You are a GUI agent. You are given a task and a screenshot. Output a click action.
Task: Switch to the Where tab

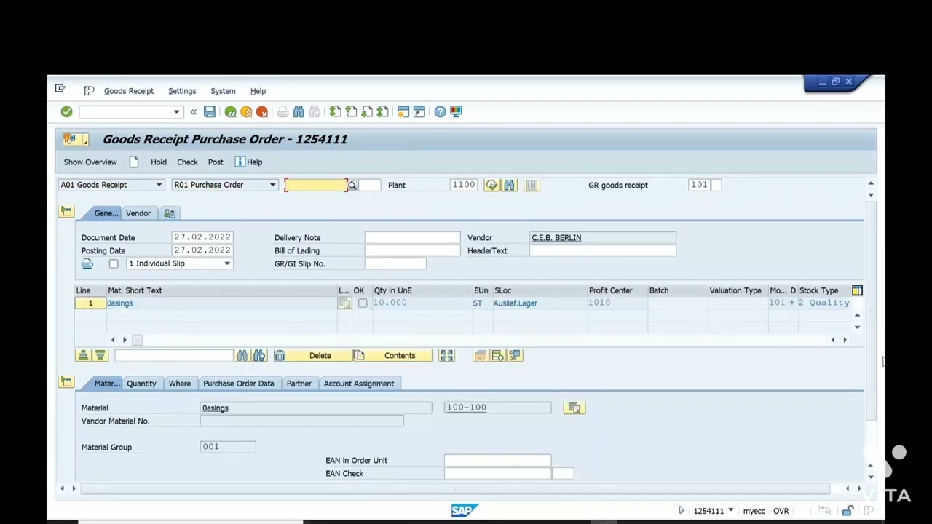pyautogui.click(x=180, y=384)
